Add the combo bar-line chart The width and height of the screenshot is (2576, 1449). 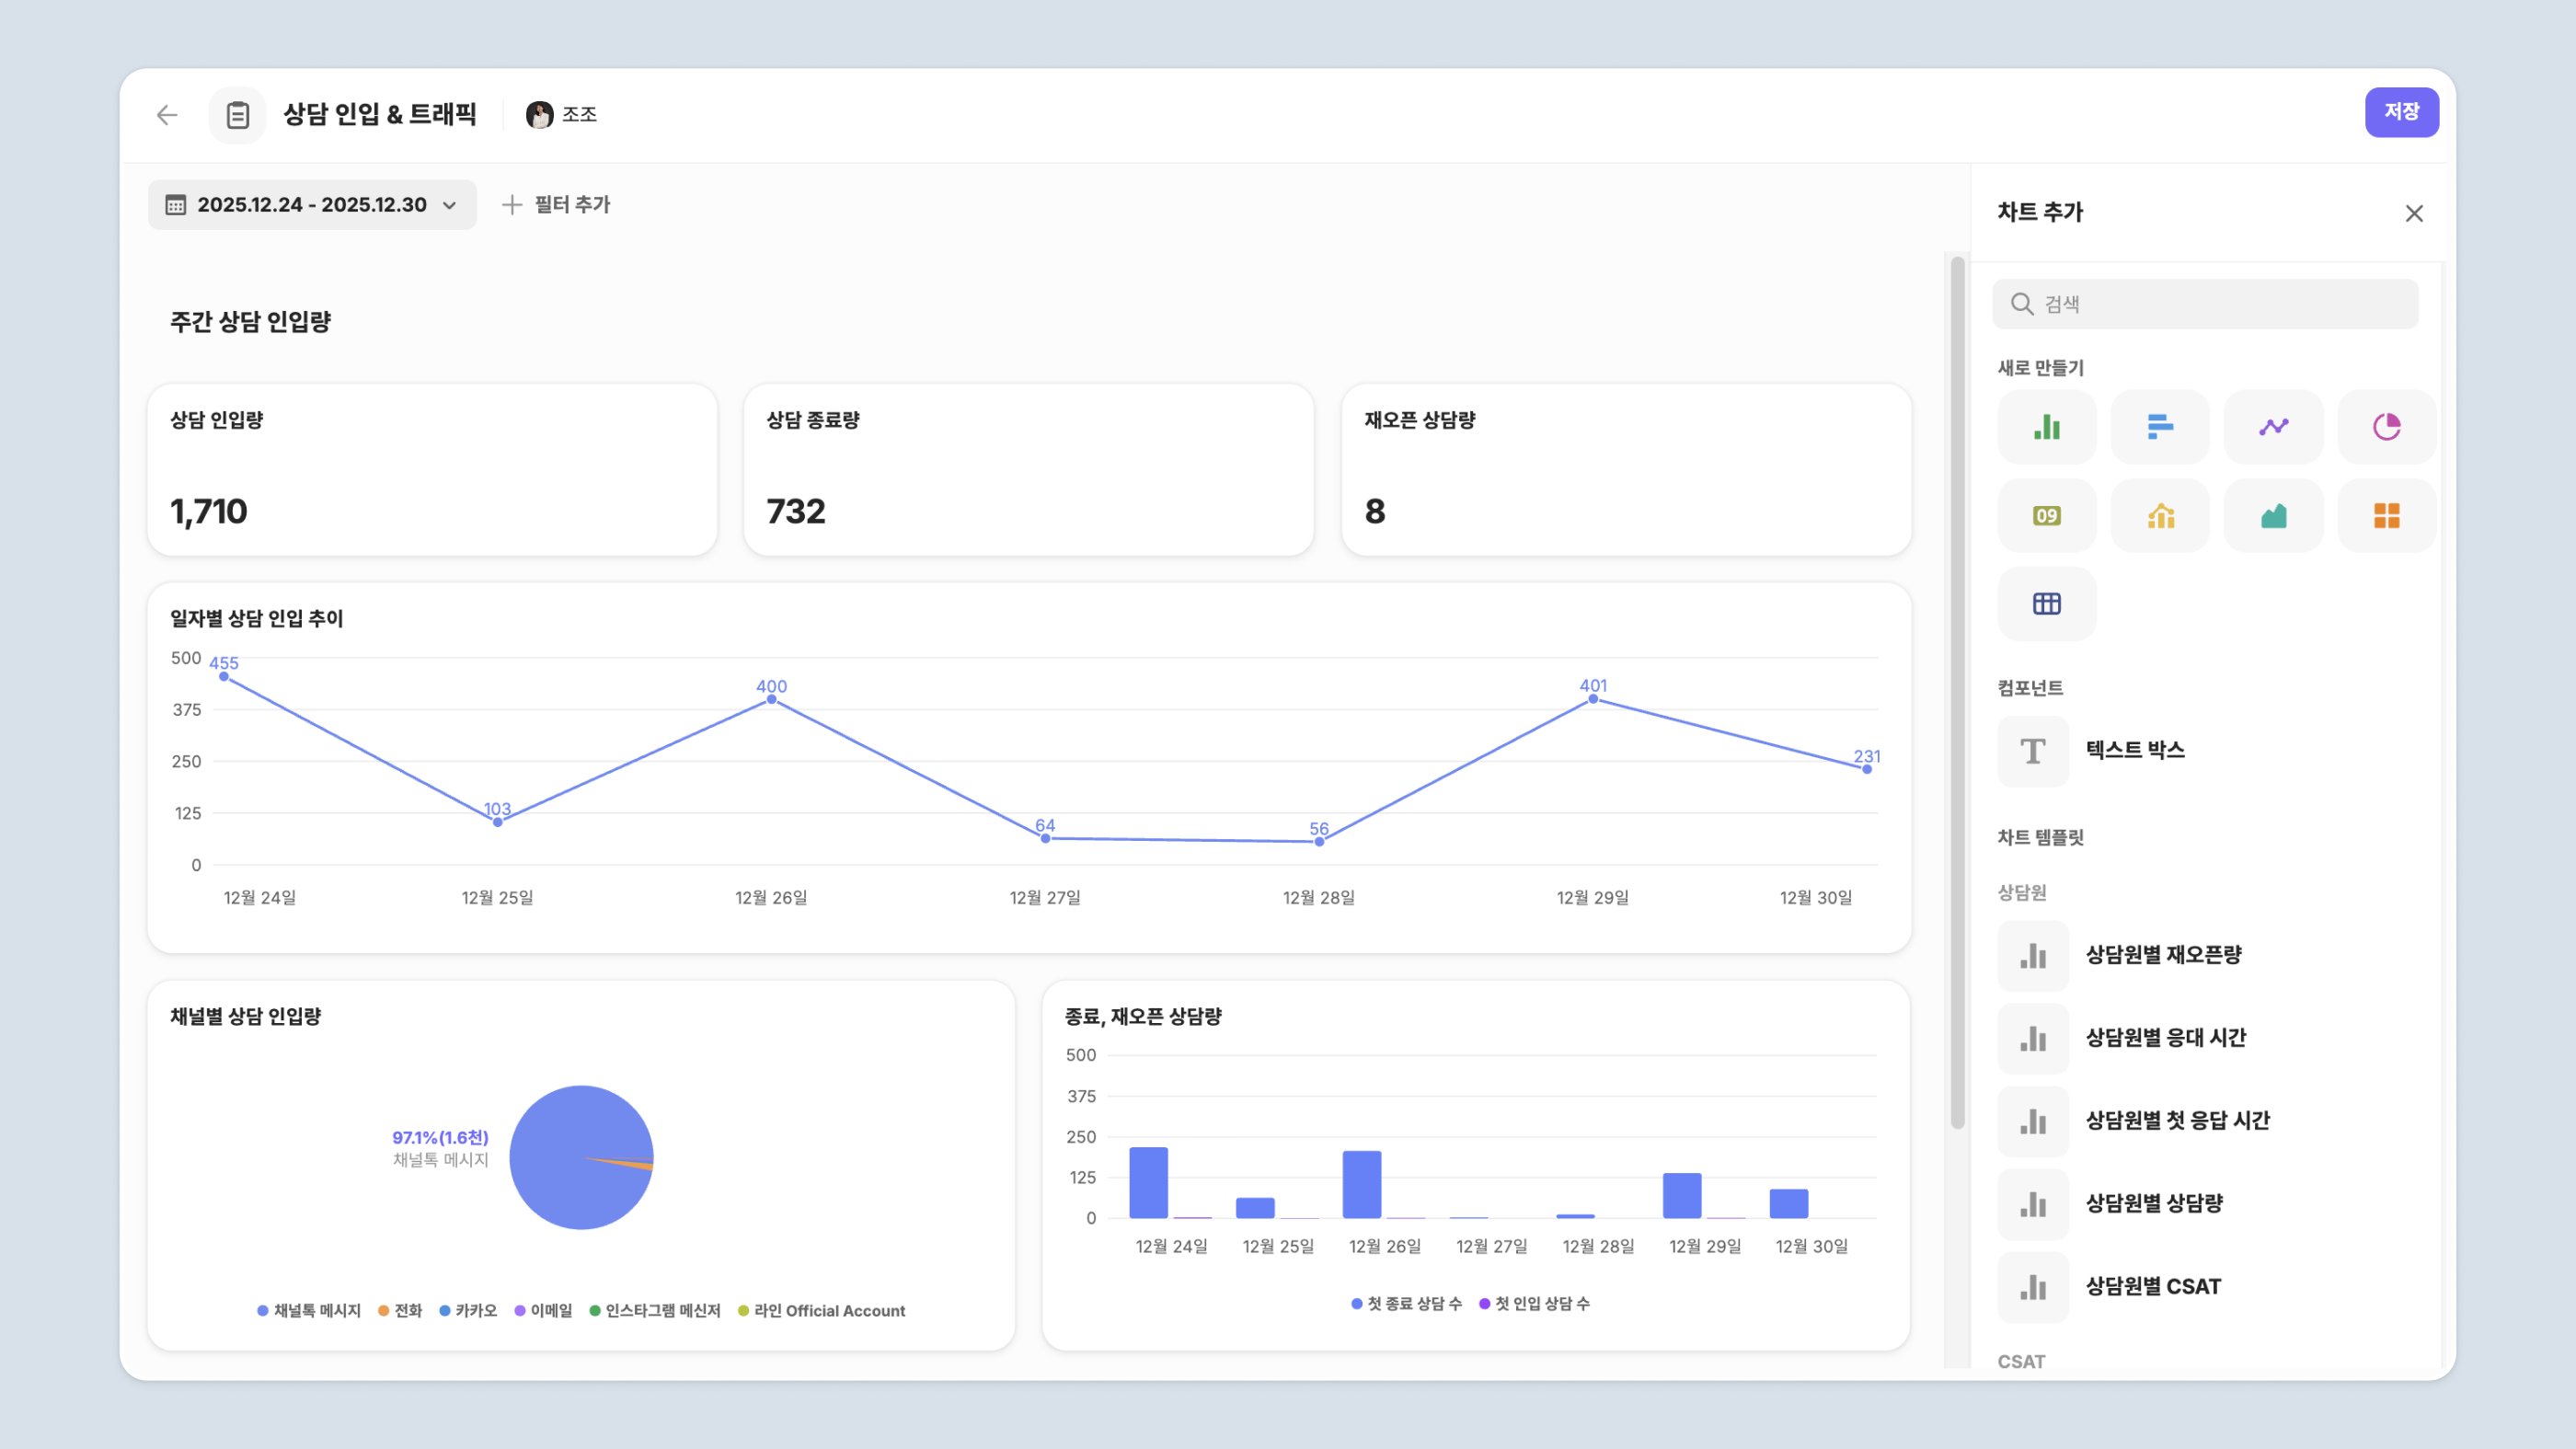2159,516
